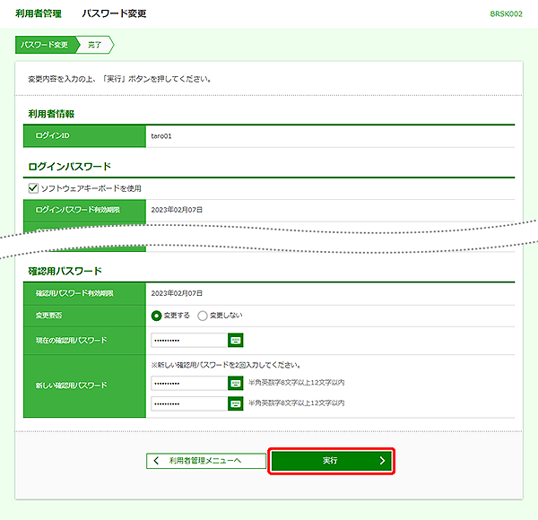Screen dimensions: 538x520
Task: Click the 実行 button
Action: click(x=331, y=461)
